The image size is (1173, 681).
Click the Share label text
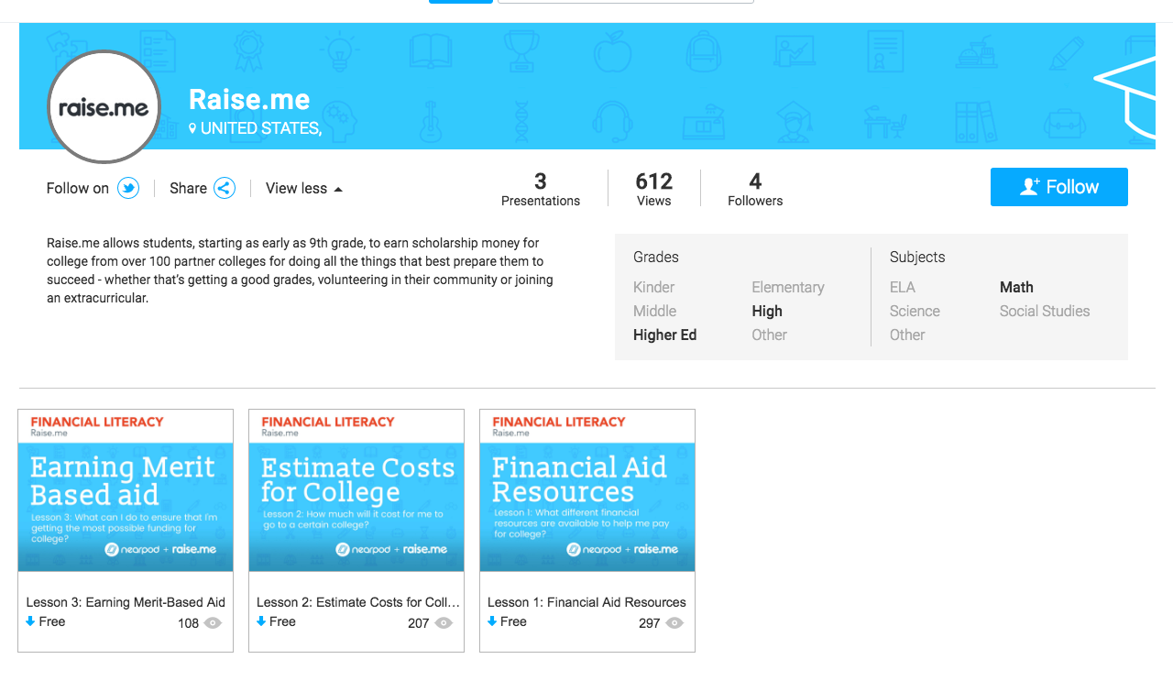[x=188, y=188]
